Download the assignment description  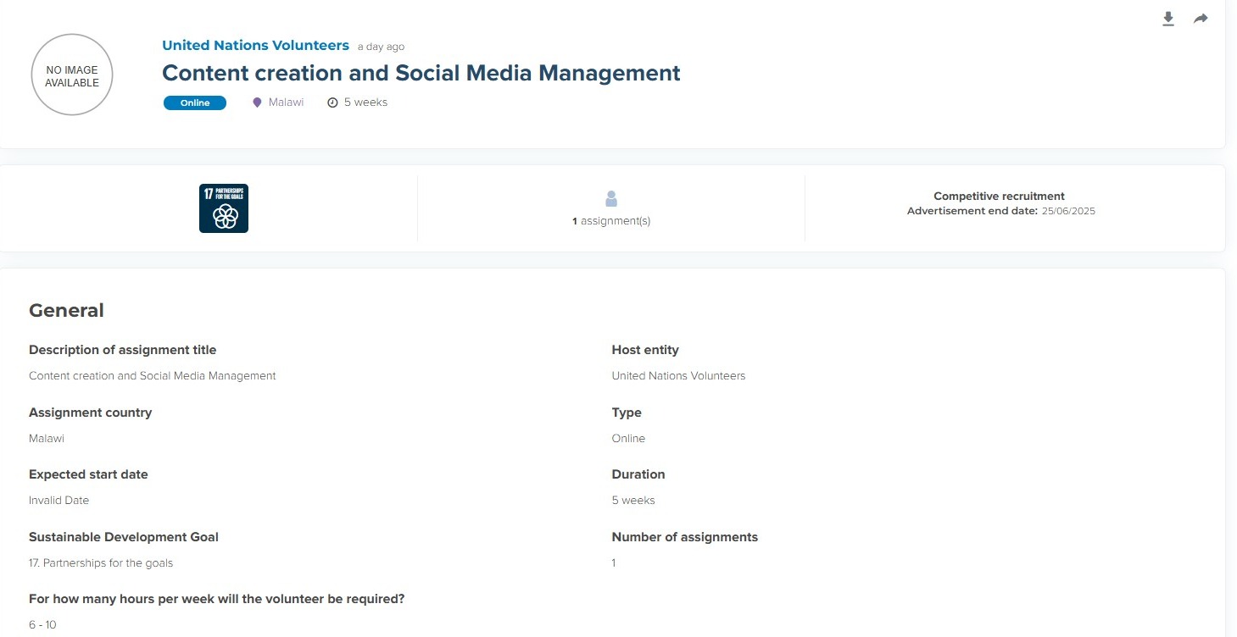[1168, 19]
